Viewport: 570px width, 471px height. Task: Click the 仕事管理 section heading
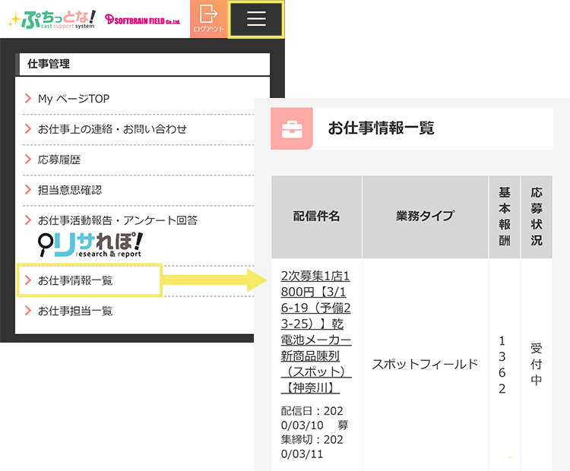point(49,64)
